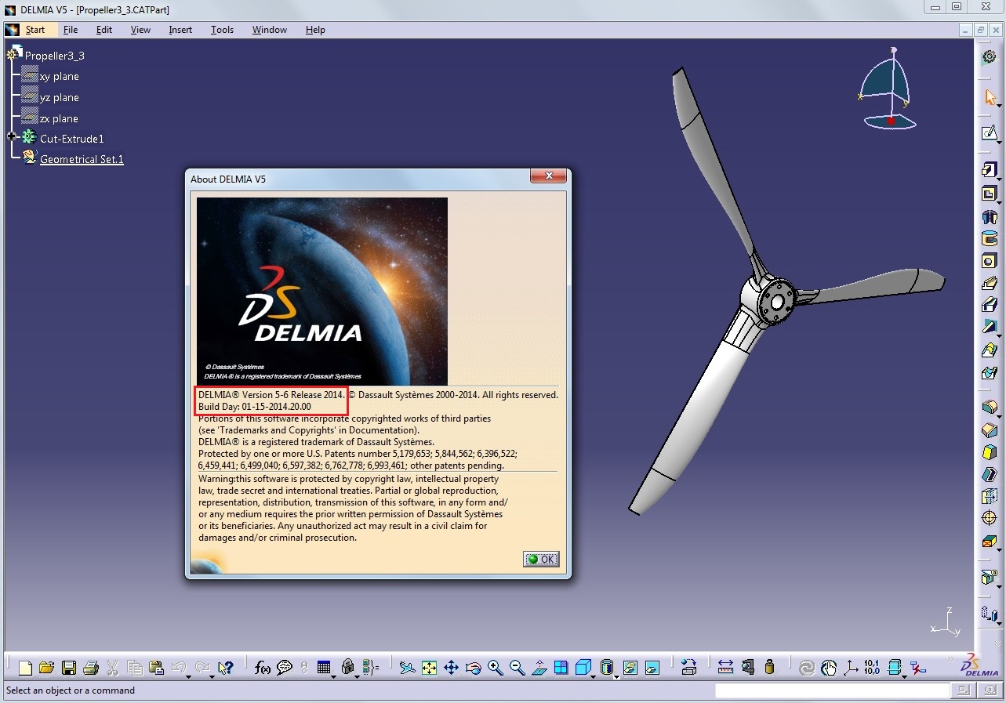The image size is (1006, 703).
Task: Click the Copy icon
Action: click(135, 668)
